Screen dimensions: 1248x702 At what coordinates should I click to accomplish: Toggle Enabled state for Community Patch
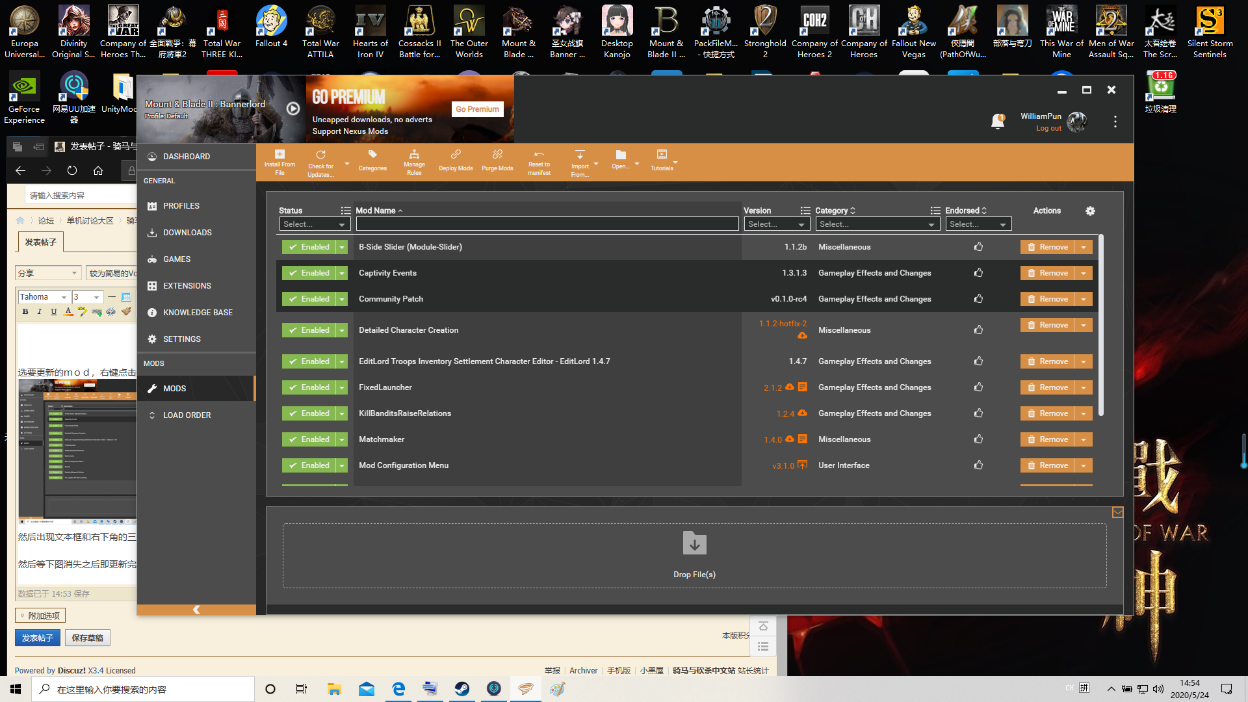pos(309,299)
